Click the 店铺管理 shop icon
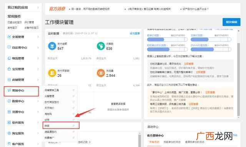This screenshot has height=147, width=246. coord(9,80)
